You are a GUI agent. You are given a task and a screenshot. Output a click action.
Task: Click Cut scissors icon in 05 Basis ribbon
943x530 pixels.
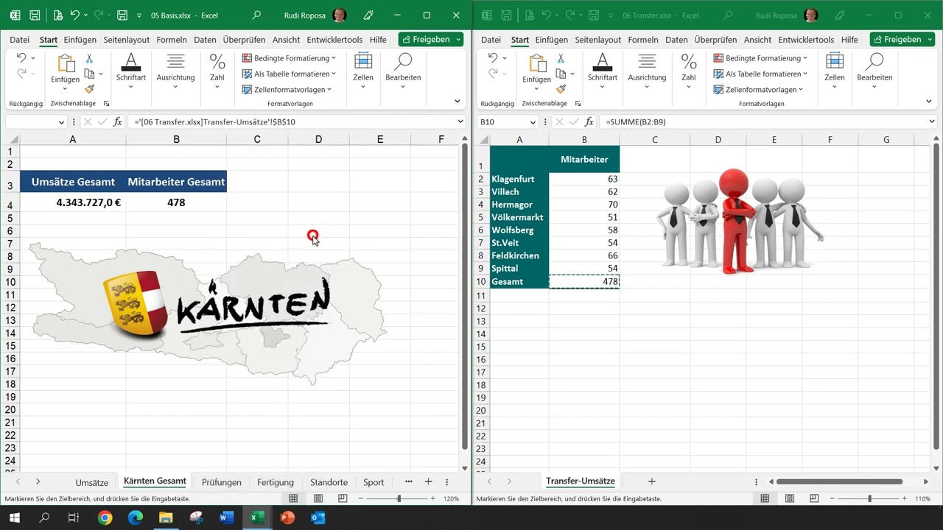(89, 58)
